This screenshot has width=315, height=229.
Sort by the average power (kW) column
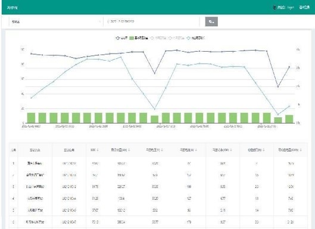(231, 150)
